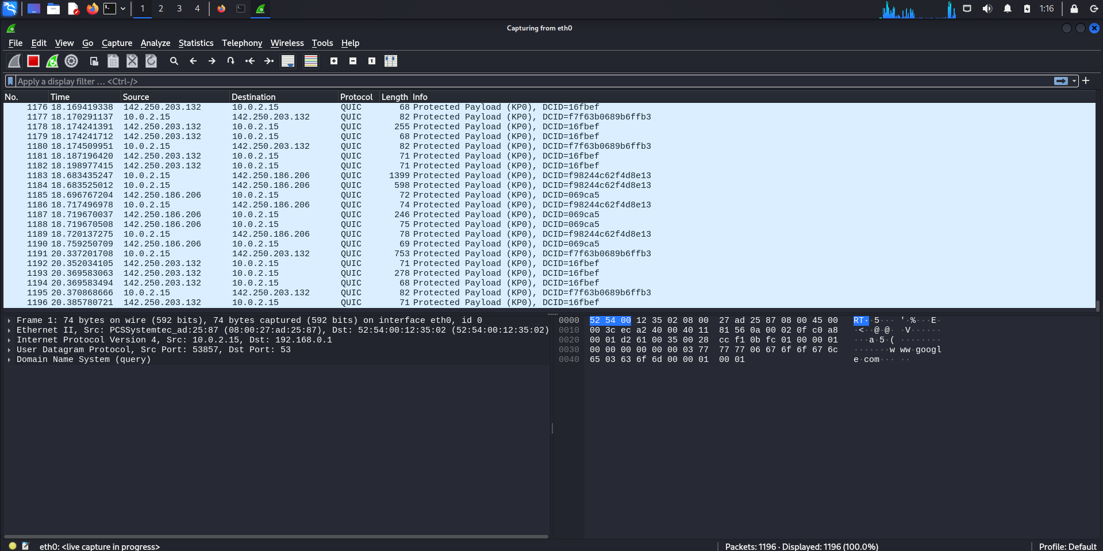Toggle zoom back to normal size

pyautogui.click(x=371, y=61)
